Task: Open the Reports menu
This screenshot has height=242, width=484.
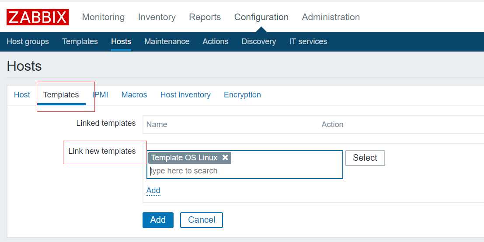Action: [x=205, y=17]
